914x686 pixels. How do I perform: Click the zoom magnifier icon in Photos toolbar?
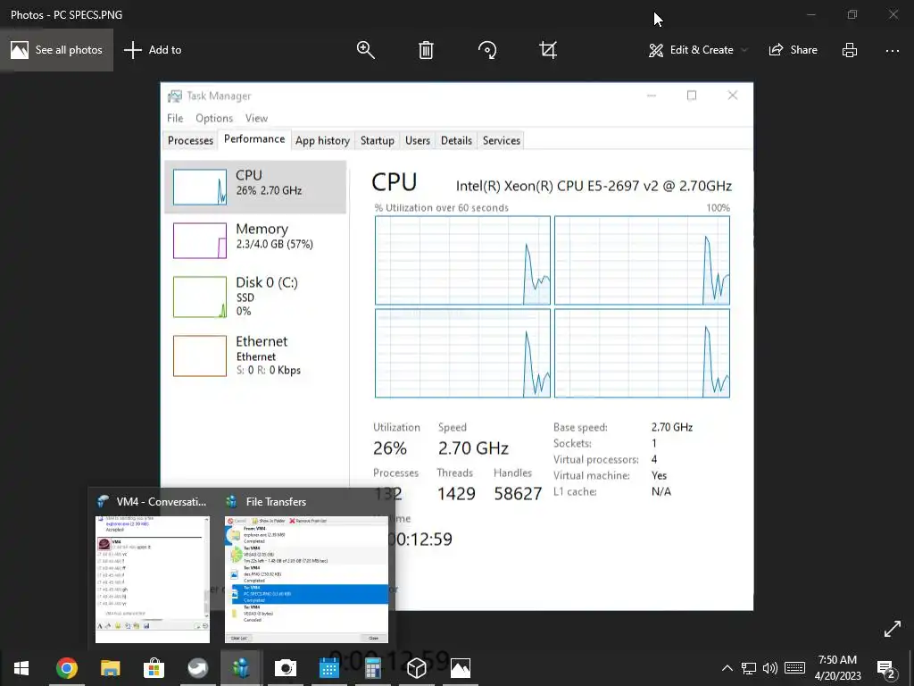click(x=365, y=50)
